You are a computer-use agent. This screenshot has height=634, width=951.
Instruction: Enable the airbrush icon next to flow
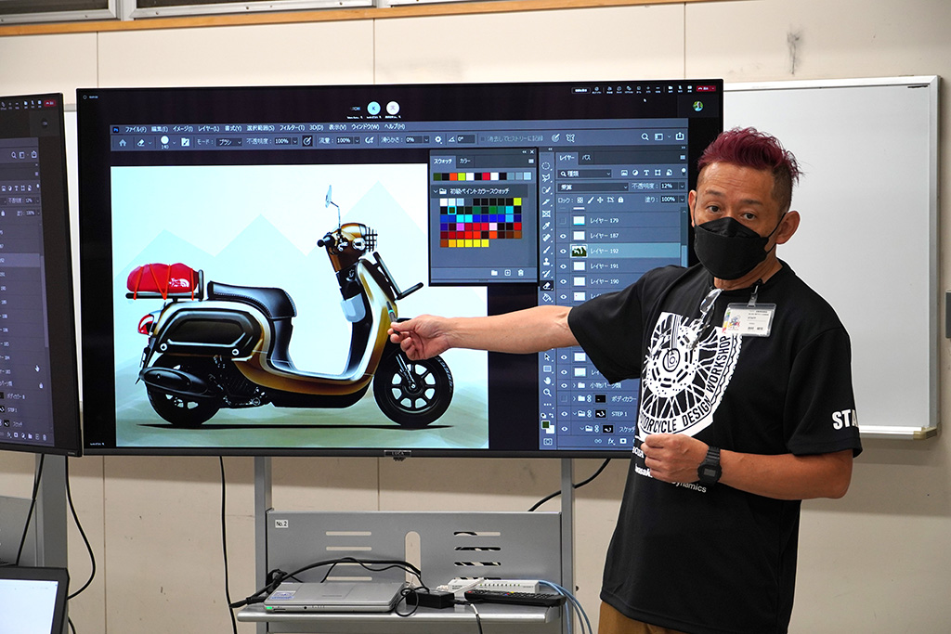tap(370, 140)
